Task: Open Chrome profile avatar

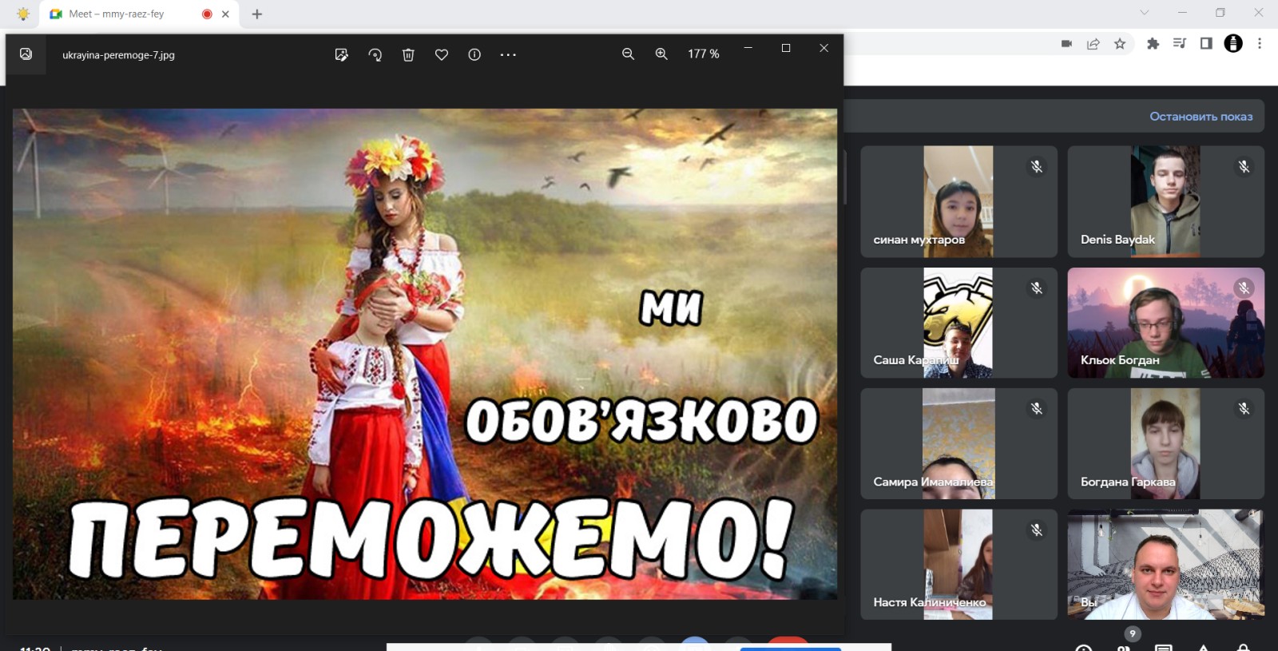Action: coord(1233,43)
